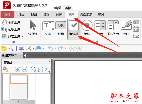Switch to the View (视图) tab
This screenshot has width=142, height=104.
point(34,15)
